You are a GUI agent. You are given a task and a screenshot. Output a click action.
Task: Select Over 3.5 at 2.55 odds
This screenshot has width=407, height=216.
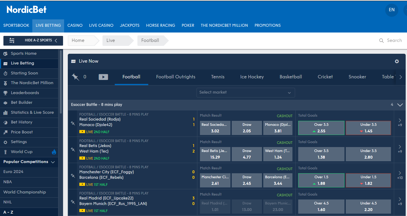pos(321,128)
